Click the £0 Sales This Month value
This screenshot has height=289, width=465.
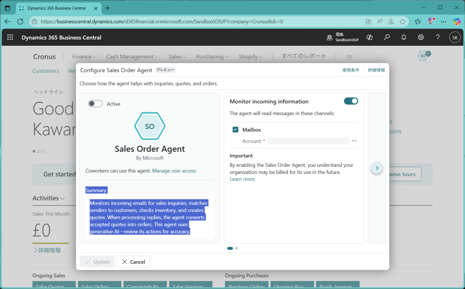pos(41,230)
